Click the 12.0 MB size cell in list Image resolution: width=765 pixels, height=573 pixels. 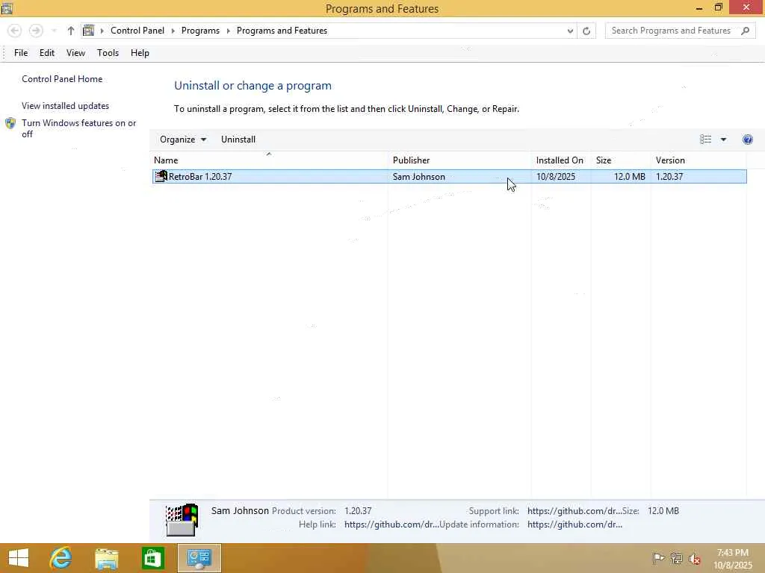(629, 177)
